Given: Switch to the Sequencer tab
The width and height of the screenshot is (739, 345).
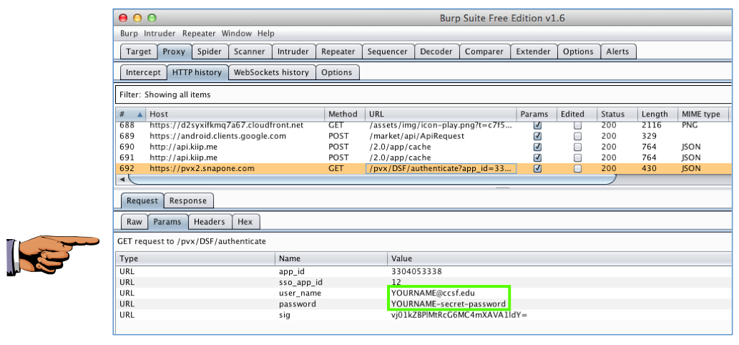Looking at the screenshot, I should tap(388, 52).
